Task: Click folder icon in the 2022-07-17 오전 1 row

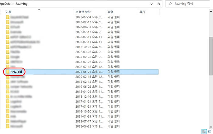Action: tap(8, 121)
